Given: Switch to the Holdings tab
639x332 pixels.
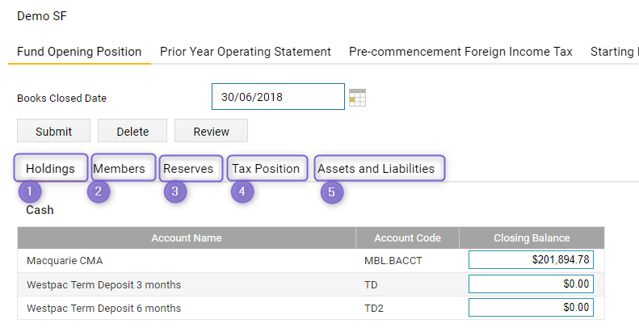Looking at the screenshot, I should [x=51, y=168].
